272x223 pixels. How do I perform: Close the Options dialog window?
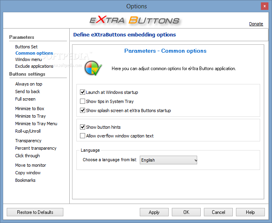point(264,6)
